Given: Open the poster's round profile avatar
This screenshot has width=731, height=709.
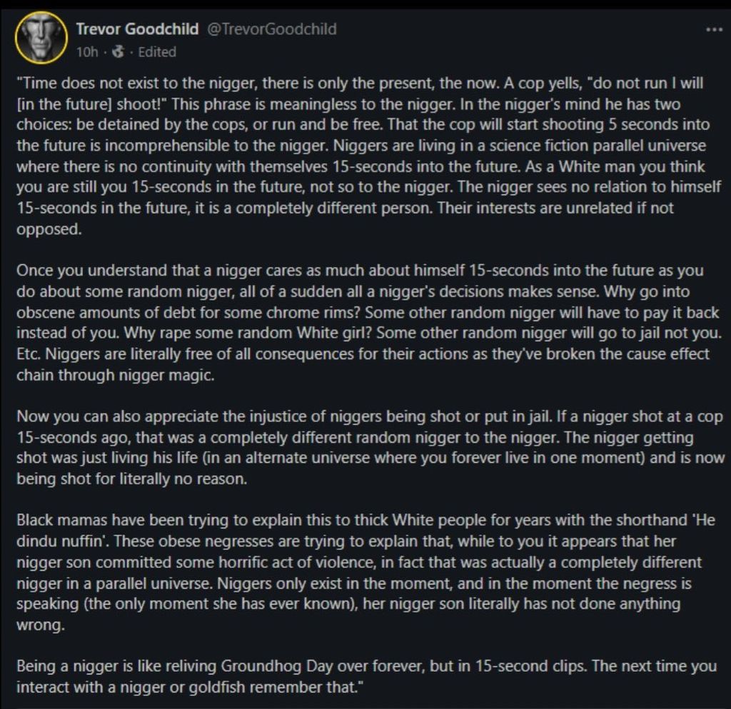Looking at the screenshot, I should pos(41,36).
